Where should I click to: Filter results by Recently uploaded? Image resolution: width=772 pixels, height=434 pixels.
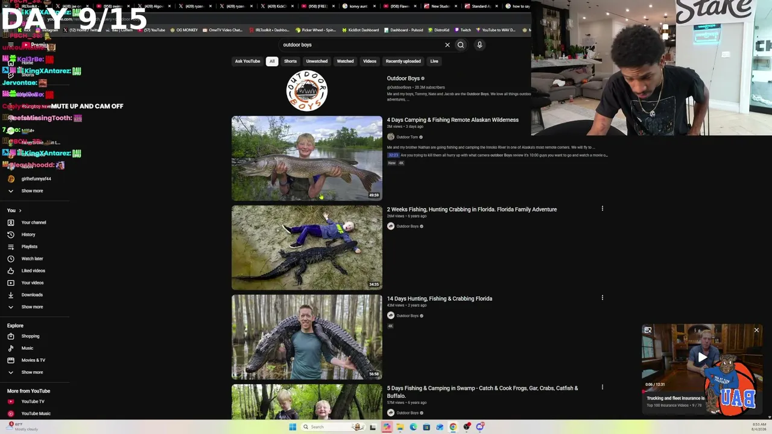coord(403,61)
